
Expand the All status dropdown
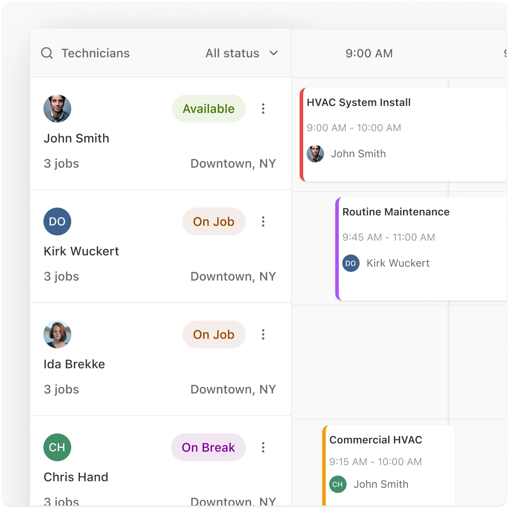[x=232, y=53]
